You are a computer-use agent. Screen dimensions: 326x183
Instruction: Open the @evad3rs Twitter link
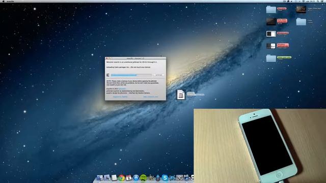(122, 89)
